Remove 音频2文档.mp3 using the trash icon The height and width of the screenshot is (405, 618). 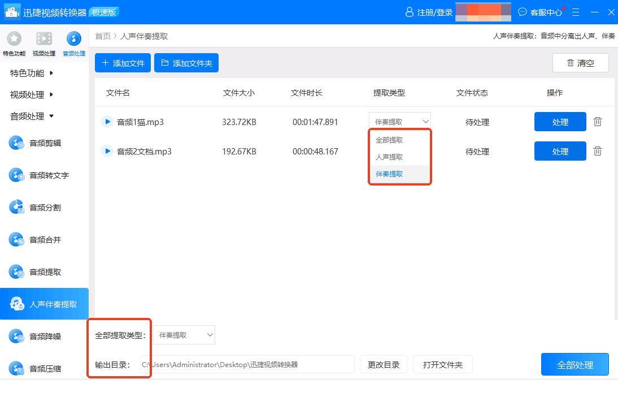click(x=598, y=151)
